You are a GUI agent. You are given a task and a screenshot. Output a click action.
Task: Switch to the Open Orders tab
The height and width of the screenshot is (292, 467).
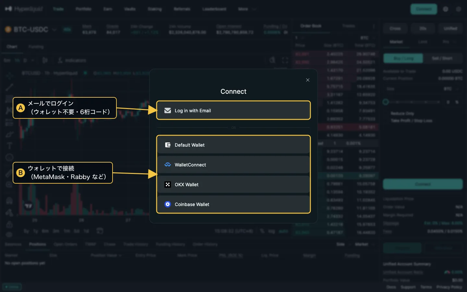coord(66,244)
